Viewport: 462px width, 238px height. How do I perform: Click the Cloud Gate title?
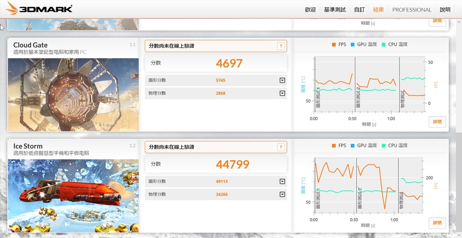click(30, 45)
